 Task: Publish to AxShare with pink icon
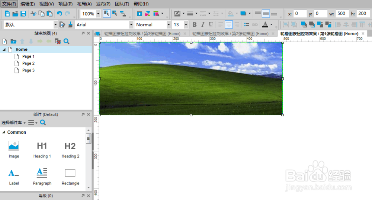pyautogui.click(x=148, y=14)
